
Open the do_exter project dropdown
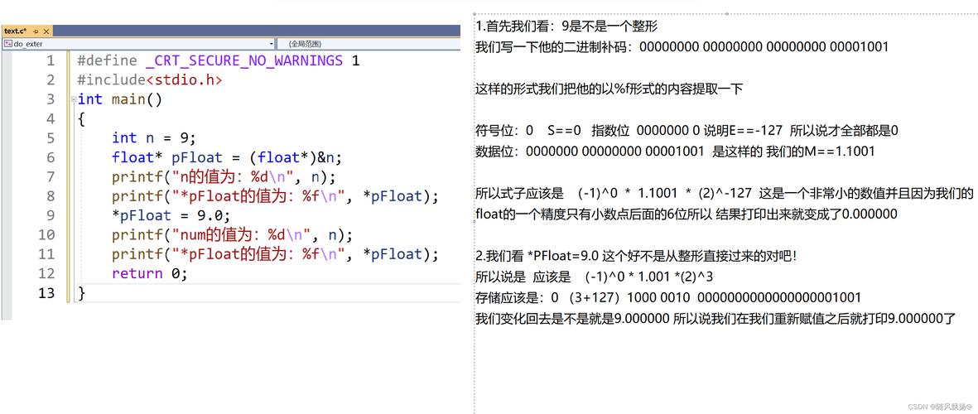138,44
